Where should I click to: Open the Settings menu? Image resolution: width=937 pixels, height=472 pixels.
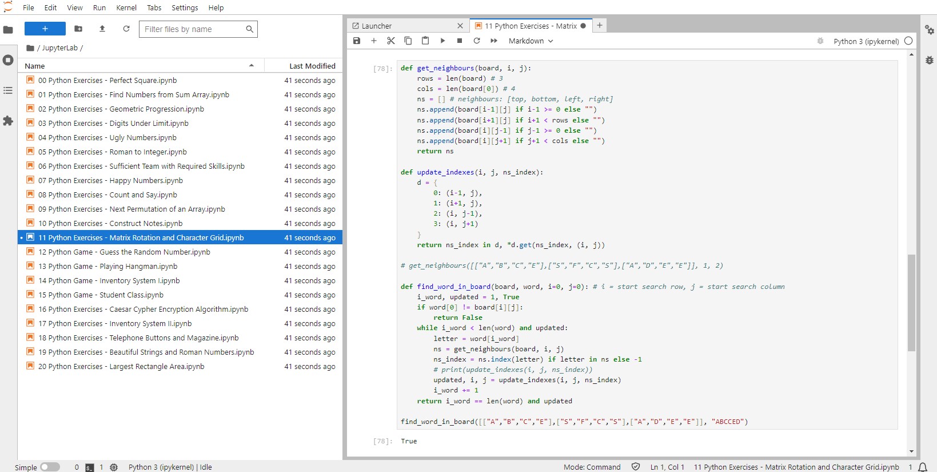click(185, 7)
